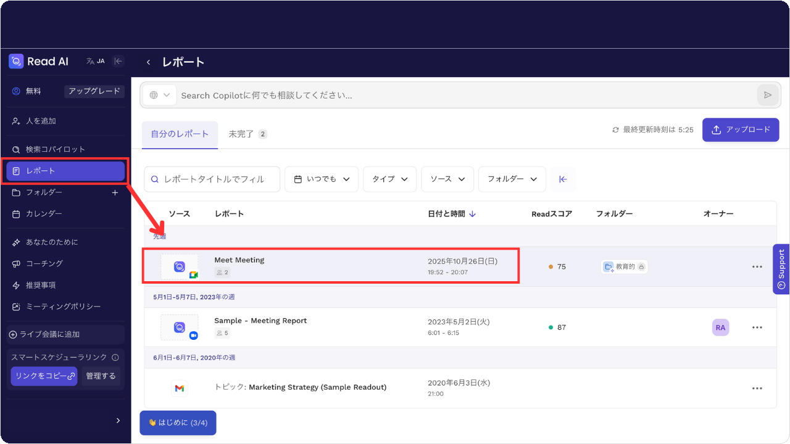
Task: Click 人を追加 in the sidebar
Action: (x=65, y=121)
